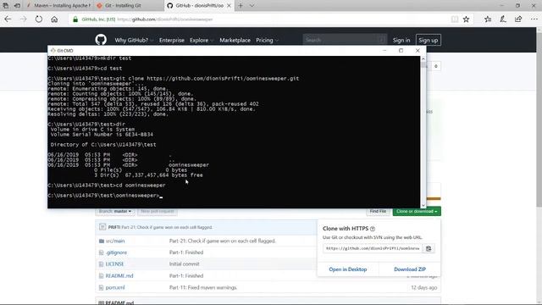Click 'Part-11: Fixed maven warnings.' commit message
This screenshot has height=305, width=542.
pos(203,287)
